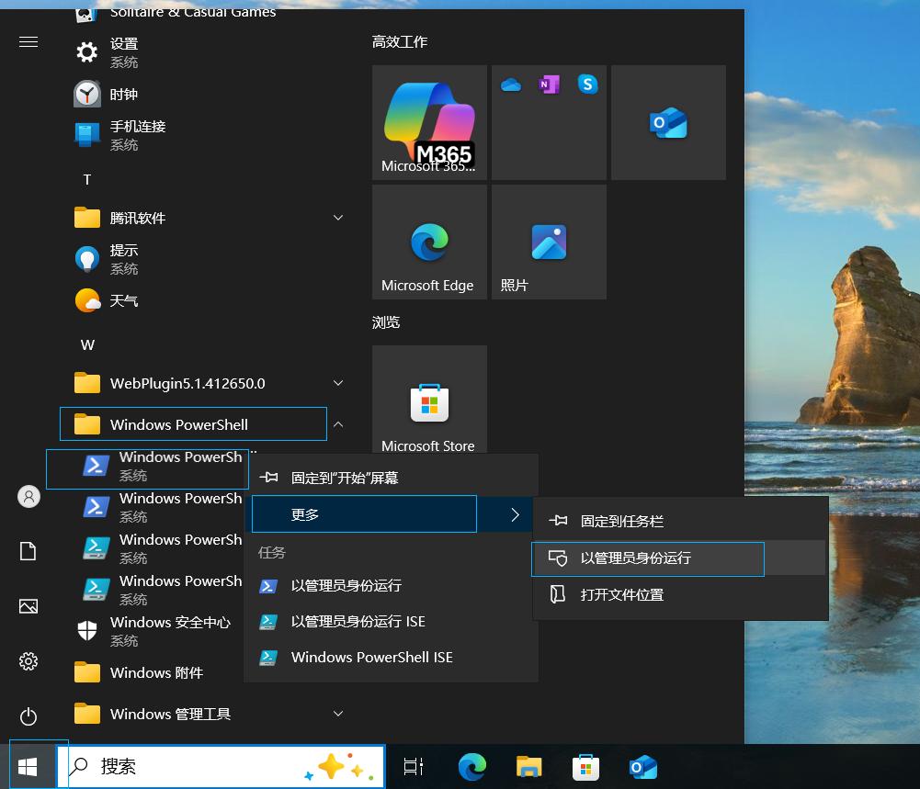Image resolution: width=920 pixels, height=789 pixels.
Task: Open the pictures icon in the left rail
Action: [28, 606]
